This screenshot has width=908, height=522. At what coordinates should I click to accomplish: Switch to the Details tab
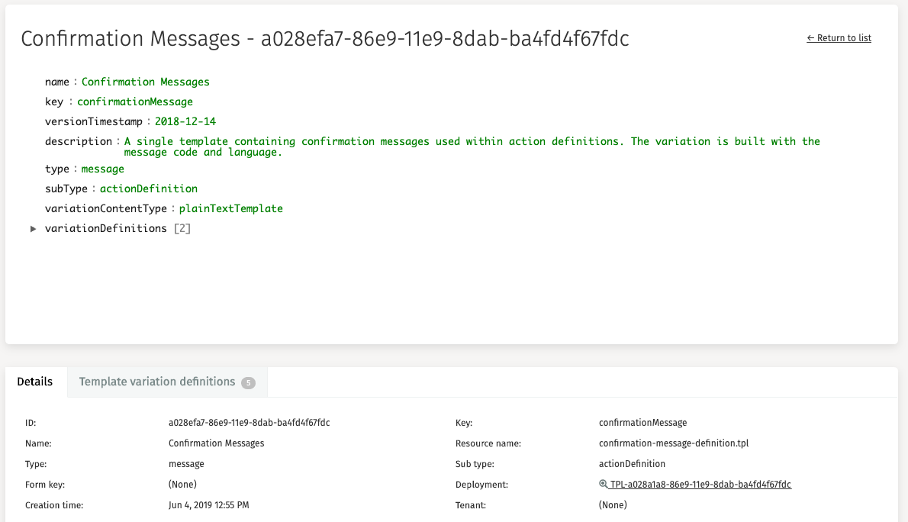pyautogui.click(x=35, y=382)
